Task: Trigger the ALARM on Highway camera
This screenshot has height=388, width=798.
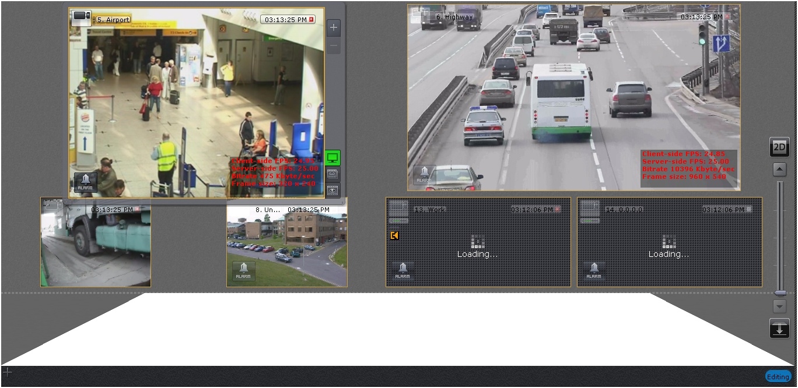Action: (x=424, y=174)
